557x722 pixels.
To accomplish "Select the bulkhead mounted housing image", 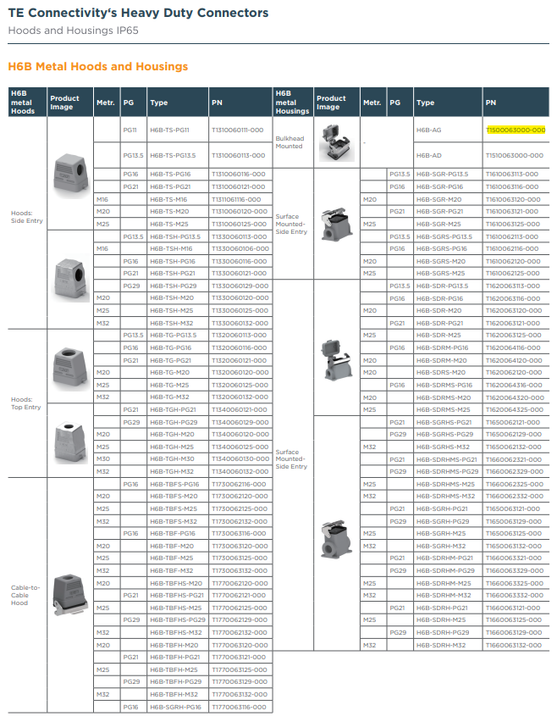I will (337, 142).
